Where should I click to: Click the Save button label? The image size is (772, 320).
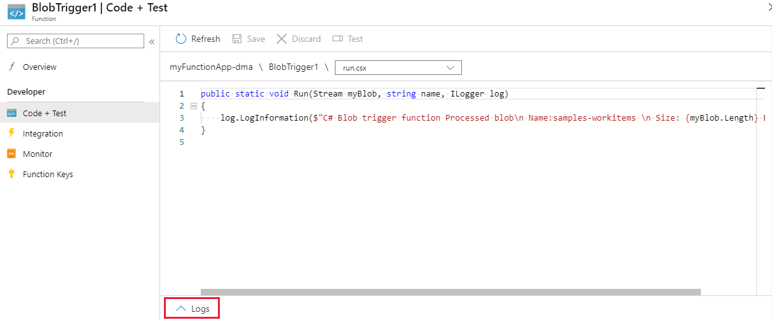point(256,39)
